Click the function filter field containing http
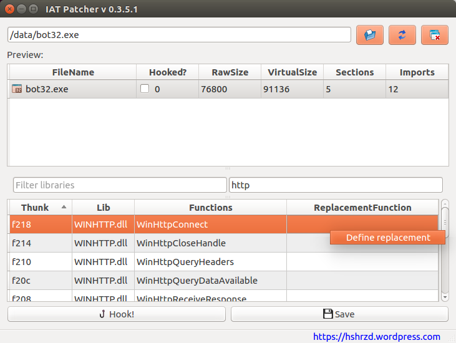456x343 pixels. tap(336, 185)
